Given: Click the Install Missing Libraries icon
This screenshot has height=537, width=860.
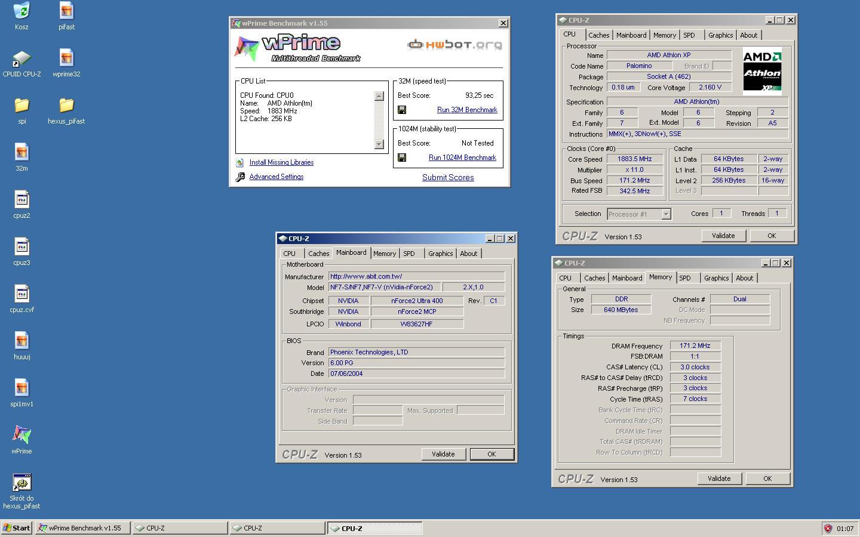Looking at the screenshot, I should [240, 162].
